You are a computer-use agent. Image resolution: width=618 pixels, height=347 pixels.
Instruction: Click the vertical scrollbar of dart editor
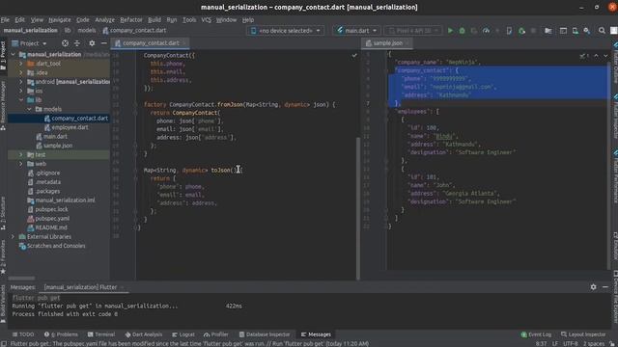pyautogui.click(x=358, y=208)
